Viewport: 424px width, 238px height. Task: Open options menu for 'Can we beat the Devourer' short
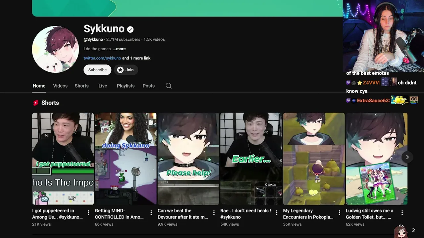point(214,213)
